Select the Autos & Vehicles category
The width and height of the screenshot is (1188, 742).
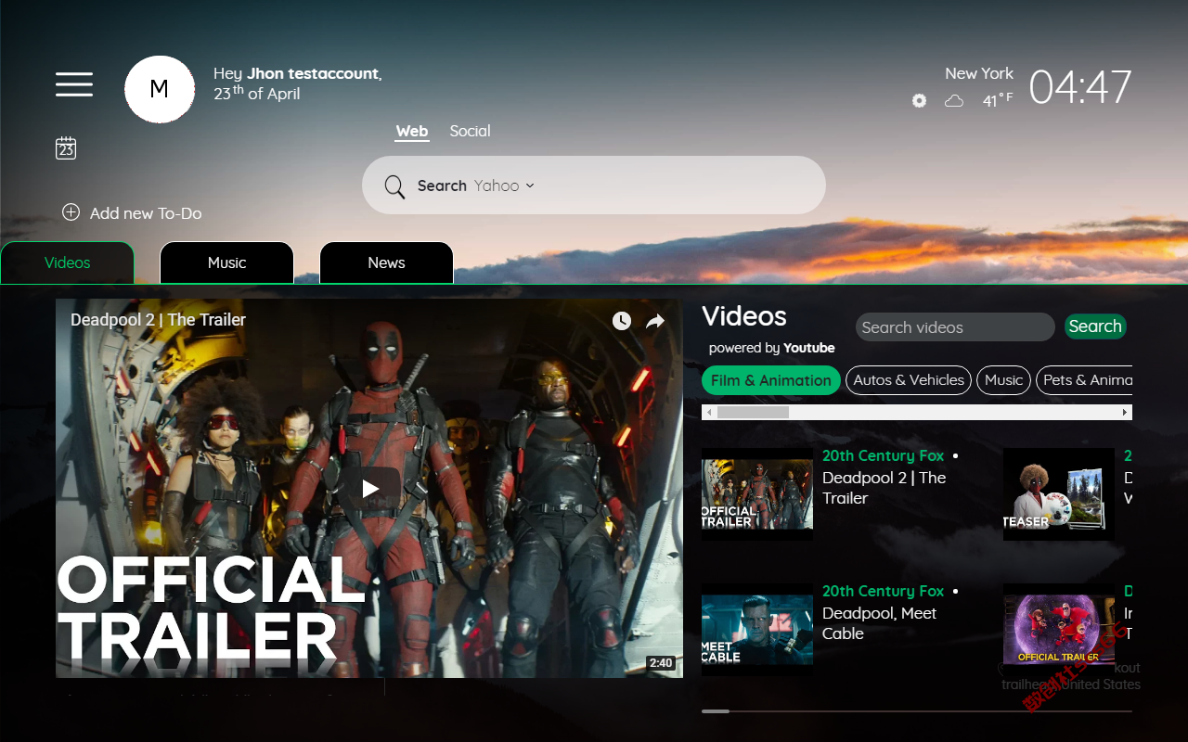pyautogui.click(x=909, y=380)
